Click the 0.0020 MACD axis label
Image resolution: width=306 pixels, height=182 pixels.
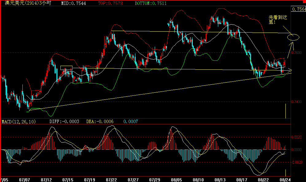(296, 137)
